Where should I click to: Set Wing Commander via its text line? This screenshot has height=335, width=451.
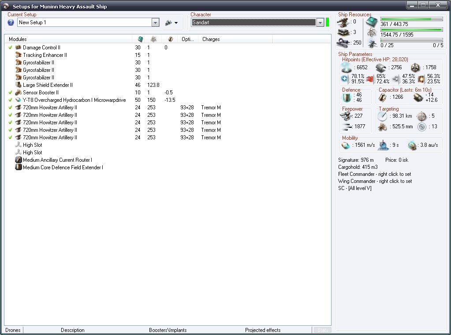point(375,181)
